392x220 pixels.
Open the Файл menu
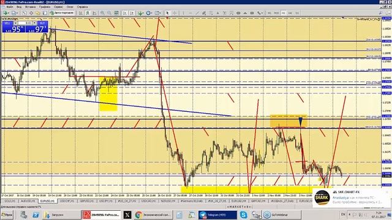10,7
